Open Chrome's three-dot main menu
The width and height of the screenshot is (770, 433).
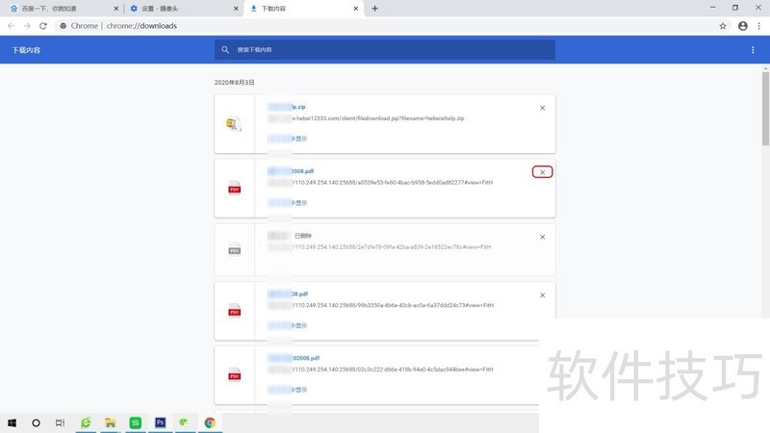pyautogui.click(x=758, y=26)
